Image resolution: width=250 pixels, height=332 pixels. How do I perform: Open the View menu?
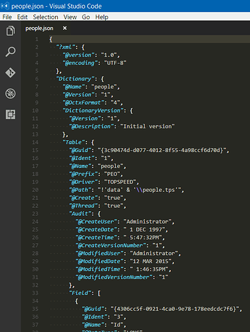pos(70,17)
